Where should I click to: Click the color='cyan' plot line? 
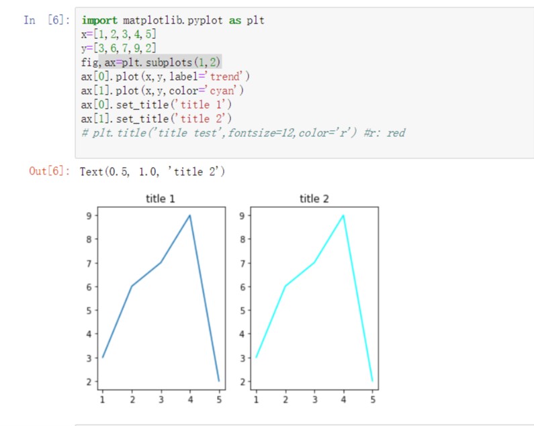pos(162,91)
